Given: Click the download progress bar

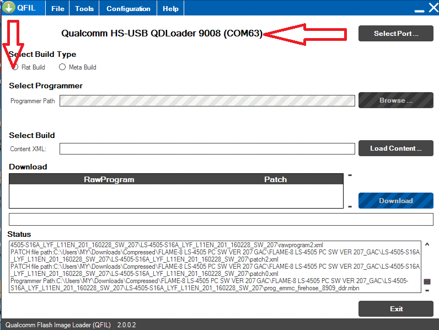Looking at the screenshot, I should pos(221,219).
